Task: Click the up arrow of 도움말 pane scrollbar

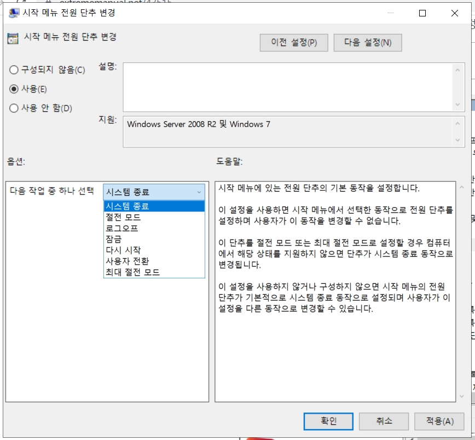Action: point(462,187)
